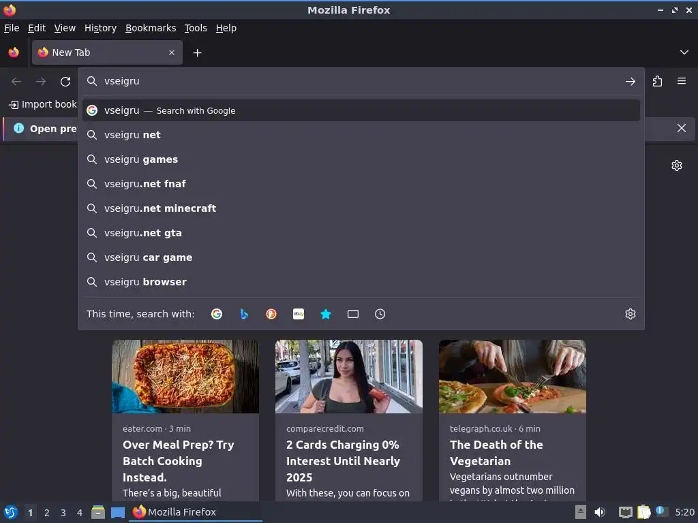Search bookmarks with the star icon
This screenshot has width=698, height=523.
coord(326,314)
